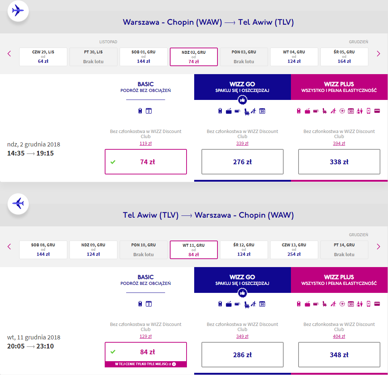
Task: Select the 348 zł WIZZ PLUS return fare
Action: (x=339, y=355)
